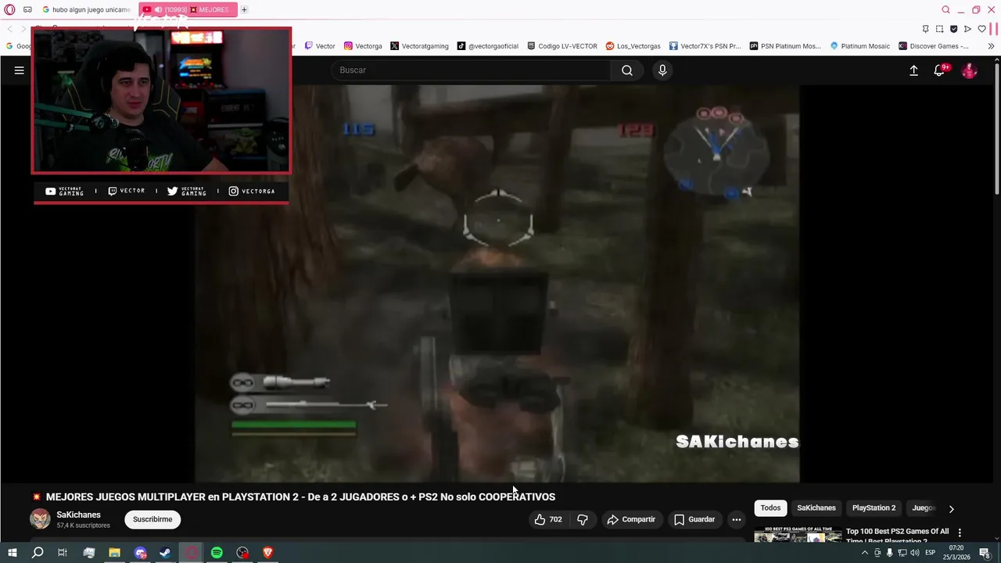Open Opera workspaces icon next to logo
1001x563 pixels.
pos(27,9)
